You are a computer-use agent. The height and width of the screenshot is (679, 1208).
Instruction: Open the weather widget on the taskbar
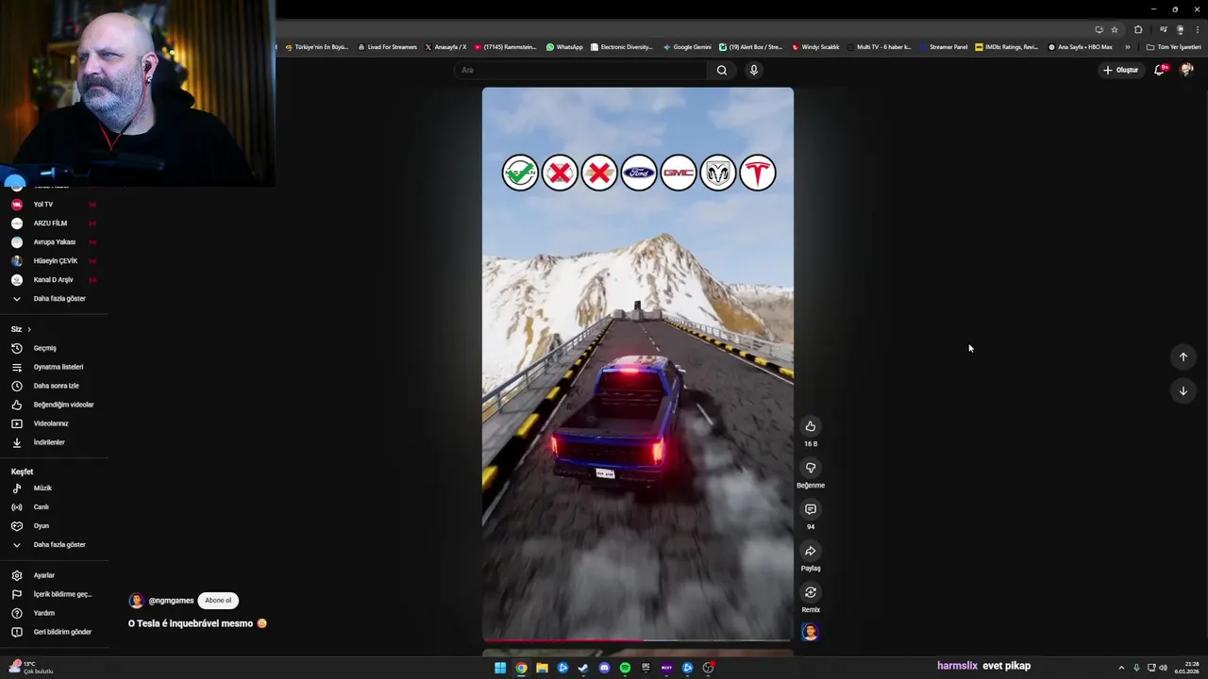coord(31,668)
